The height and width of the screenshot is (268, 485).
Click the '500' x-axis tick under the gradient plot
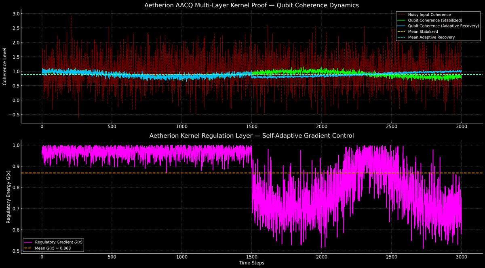112,256
